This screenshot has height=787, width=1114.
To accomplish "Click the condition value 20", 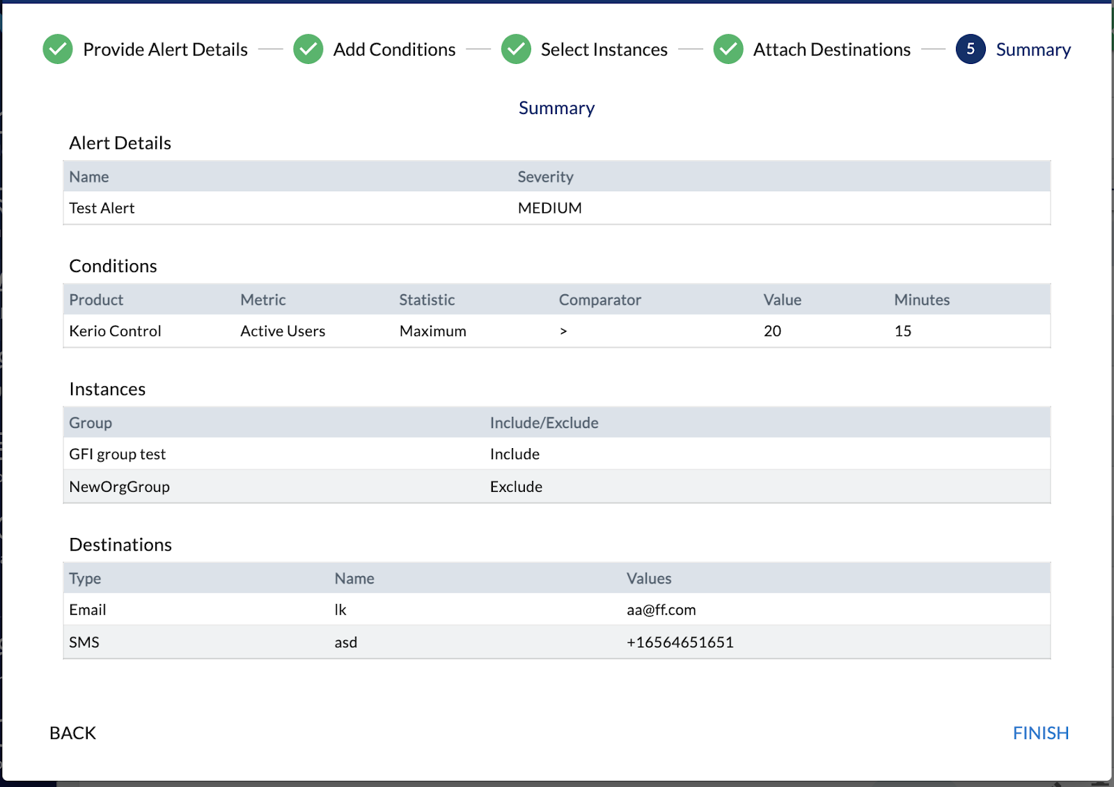I will click(x=772, y=331).
